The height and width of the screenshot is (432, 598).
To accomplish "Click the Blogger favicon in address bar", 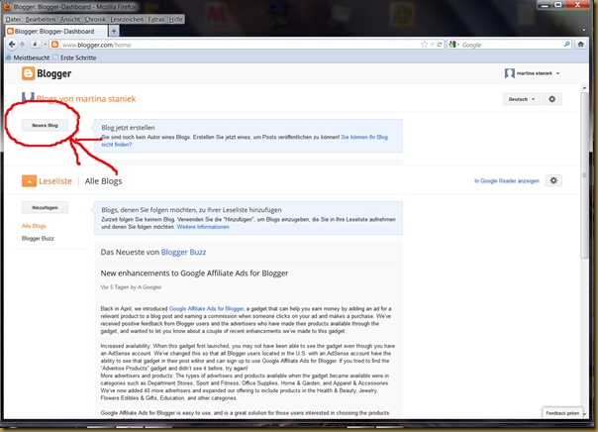I will 54,45.
